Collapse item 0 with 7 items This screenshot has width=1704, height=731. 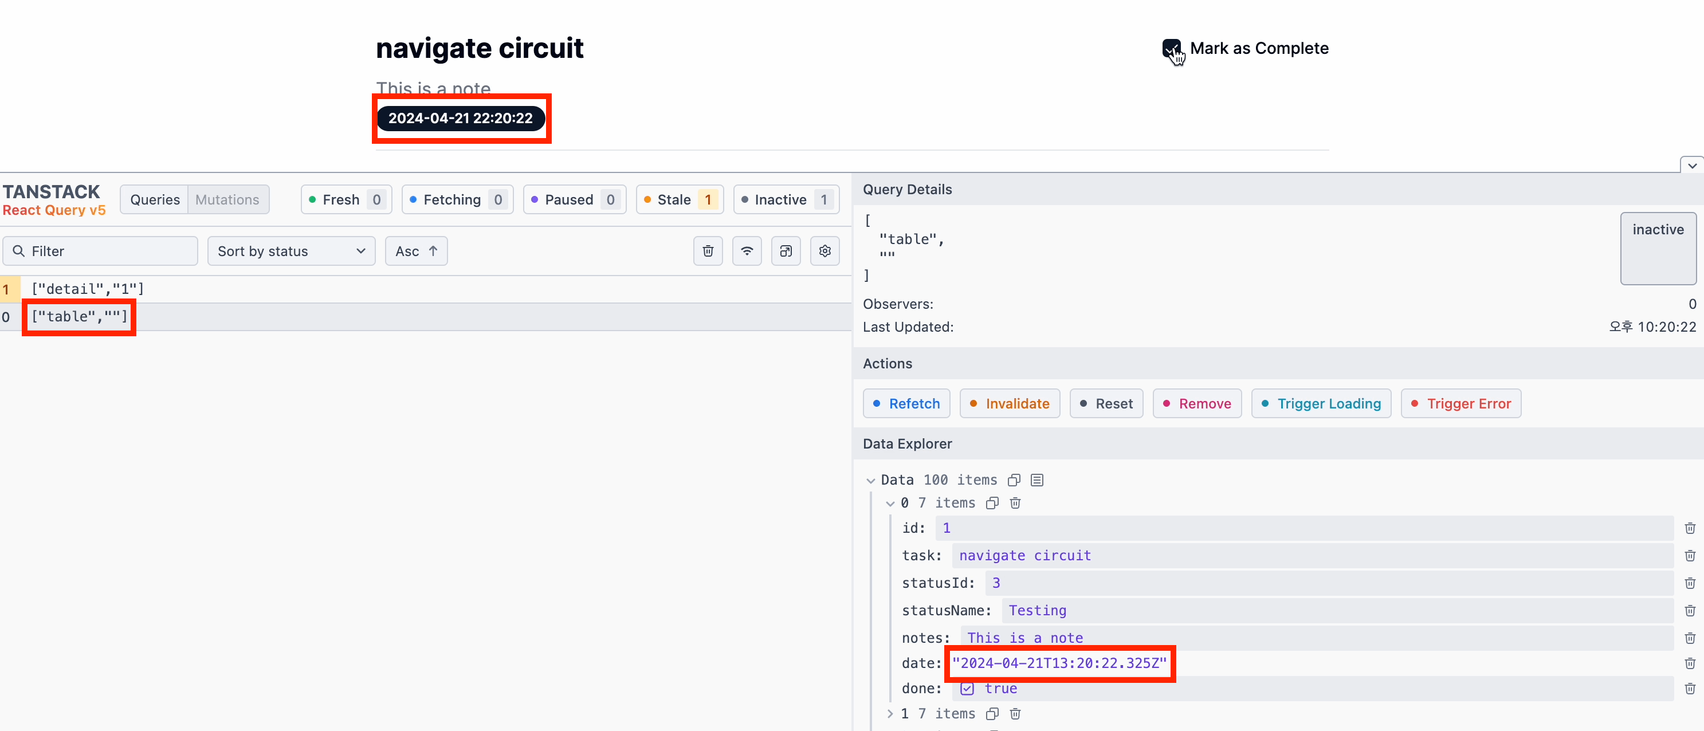890,504
